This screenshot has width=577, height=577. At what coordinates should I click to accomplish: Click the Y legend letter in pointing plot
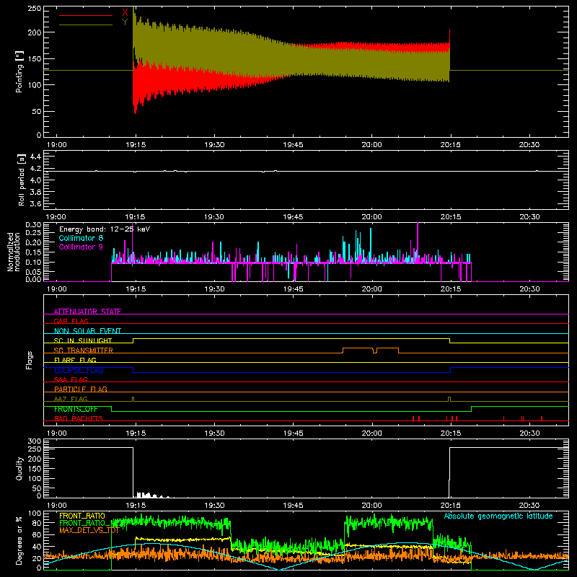coord(125,22)
